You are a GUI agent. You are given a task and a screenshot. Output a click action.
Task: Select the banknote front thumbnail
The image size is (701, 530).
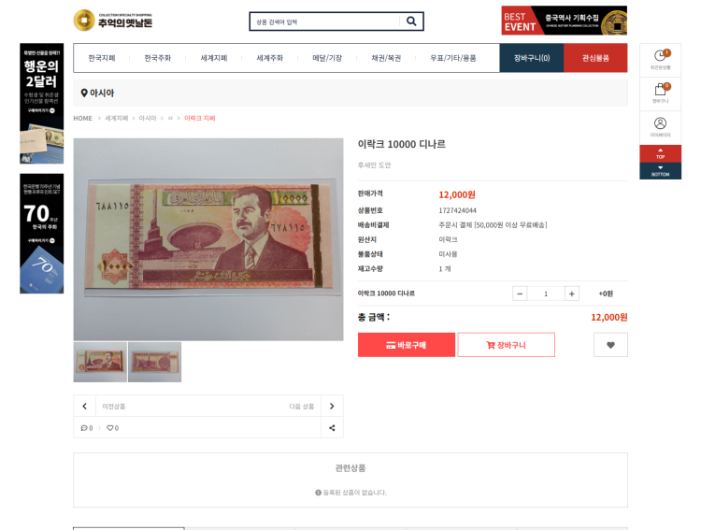pos(100,362)
